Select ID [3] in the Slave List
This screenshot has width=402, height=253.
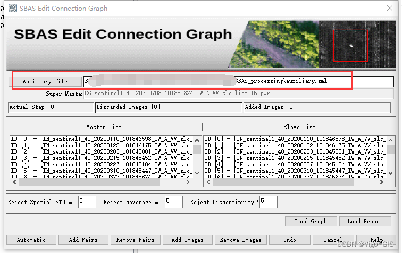pos(295,158)
